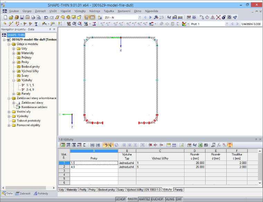Select Kombinace zatížení tree item
Screen dimensions: 263x202
pyautogui.click(x=34, y=107)
